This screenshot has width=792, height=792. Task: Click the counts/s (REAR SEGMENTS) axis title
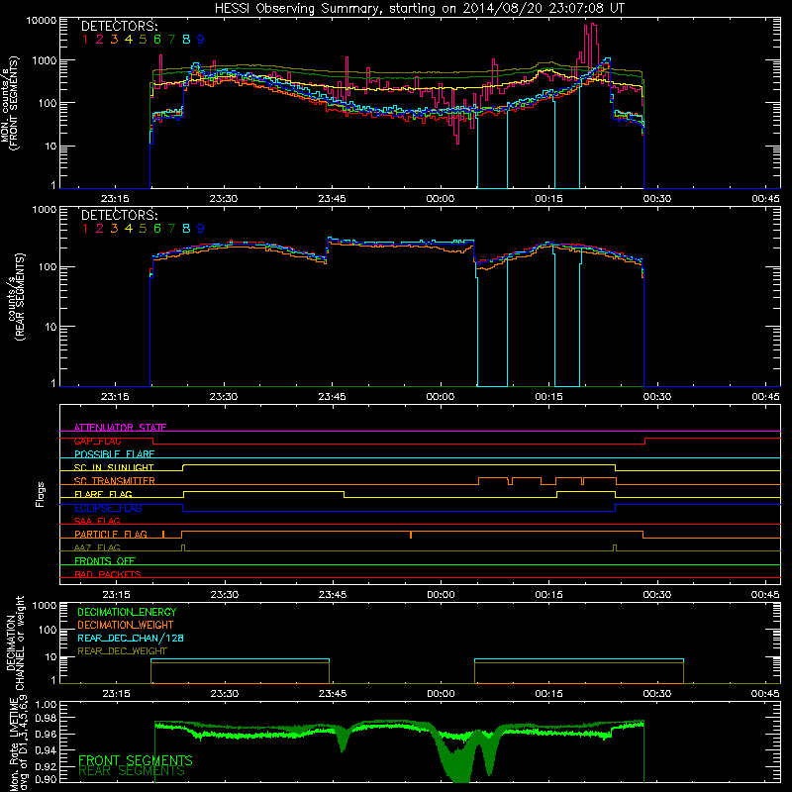click(16, 297)
